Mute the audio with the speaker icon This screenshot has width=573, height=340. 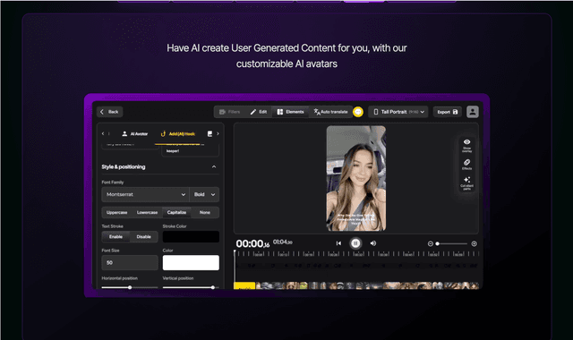point(373,243)
